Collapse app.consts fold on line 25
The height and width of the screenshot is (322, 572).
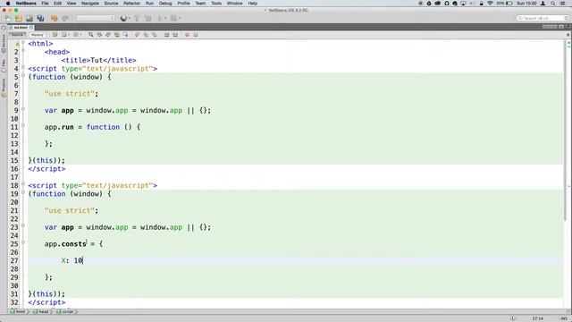23,242
